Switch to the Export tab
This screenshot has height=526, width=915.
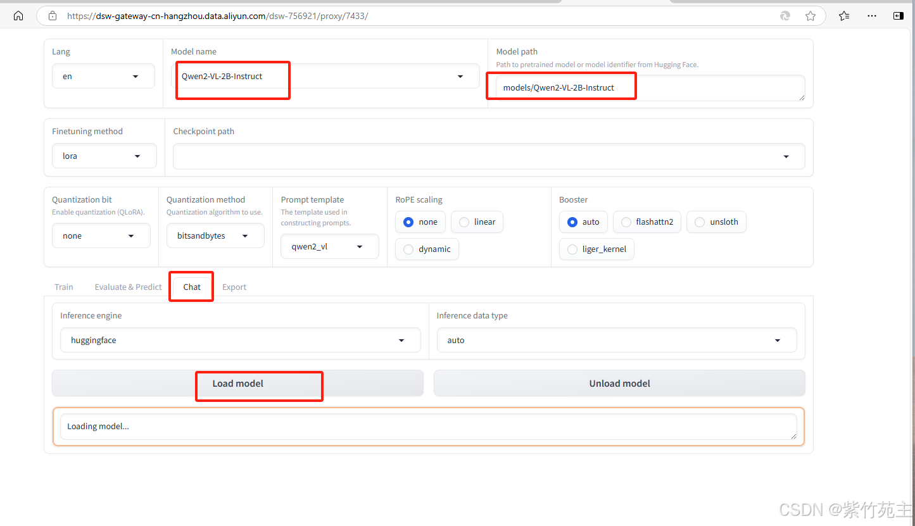pyautogui.click(x=234, y=287)
